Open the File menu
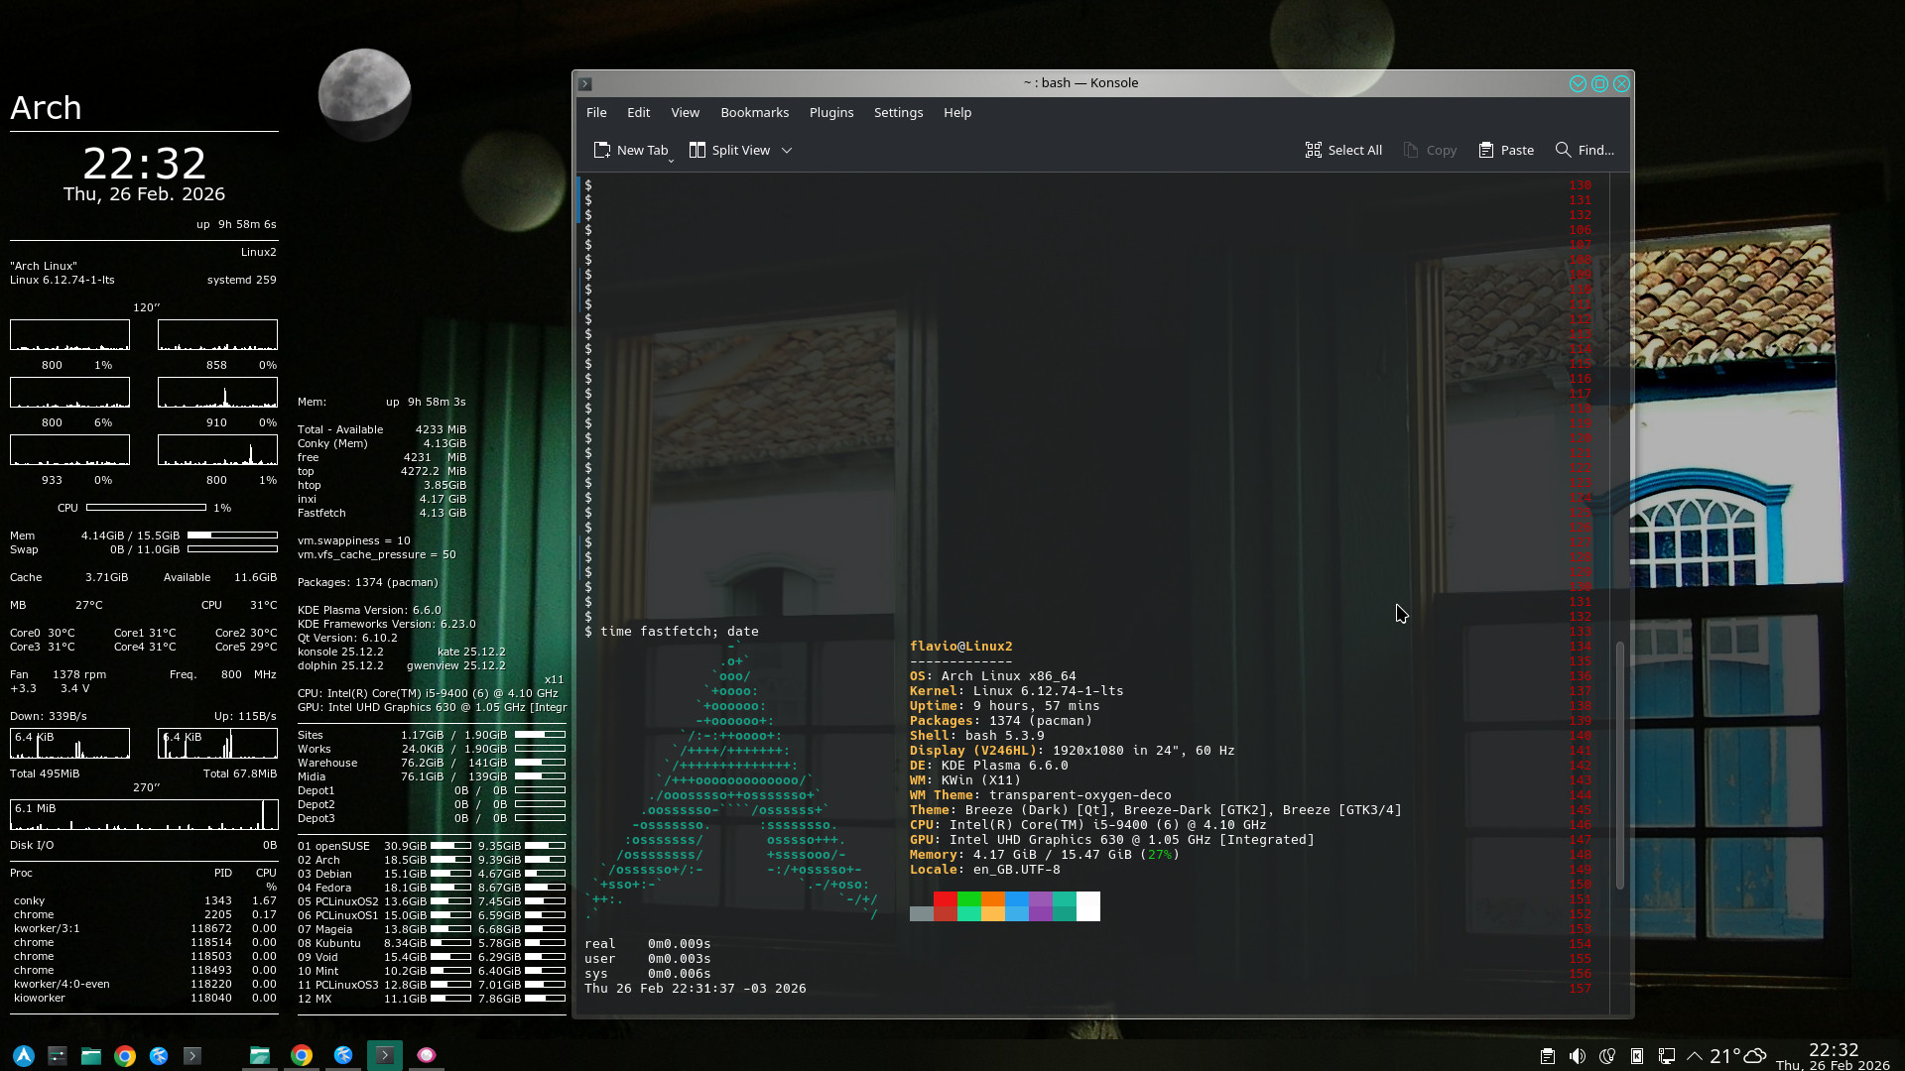 [596, 112]
